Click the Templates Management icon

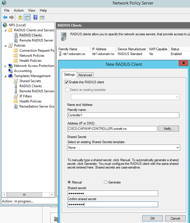click(10, 76)
